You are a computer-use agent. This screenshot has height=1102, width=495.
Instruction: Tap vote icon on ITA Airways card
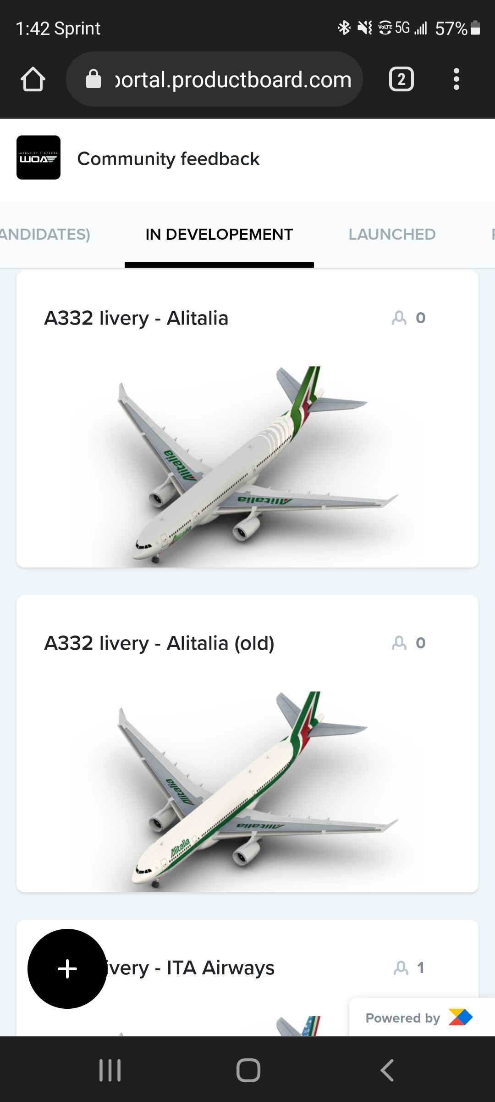(401, 968)
